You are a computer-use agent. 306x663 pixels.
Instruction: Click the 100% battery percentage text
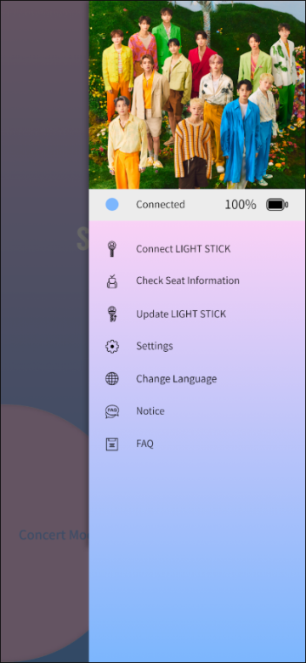point(240,205)
